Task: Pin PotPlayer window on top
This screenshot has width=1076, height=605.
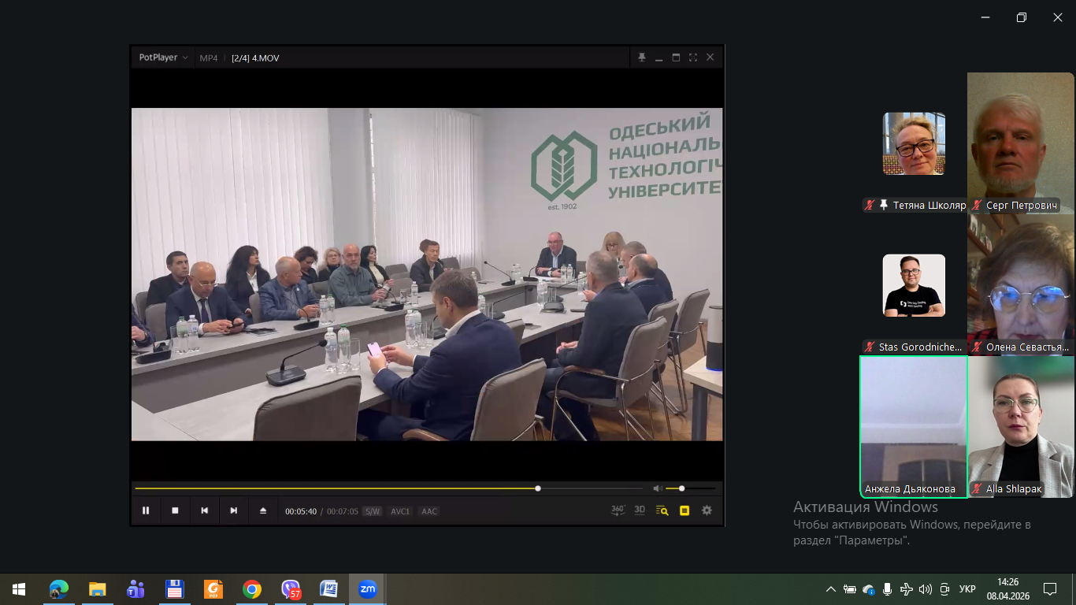Action: (x=642, y=58)
